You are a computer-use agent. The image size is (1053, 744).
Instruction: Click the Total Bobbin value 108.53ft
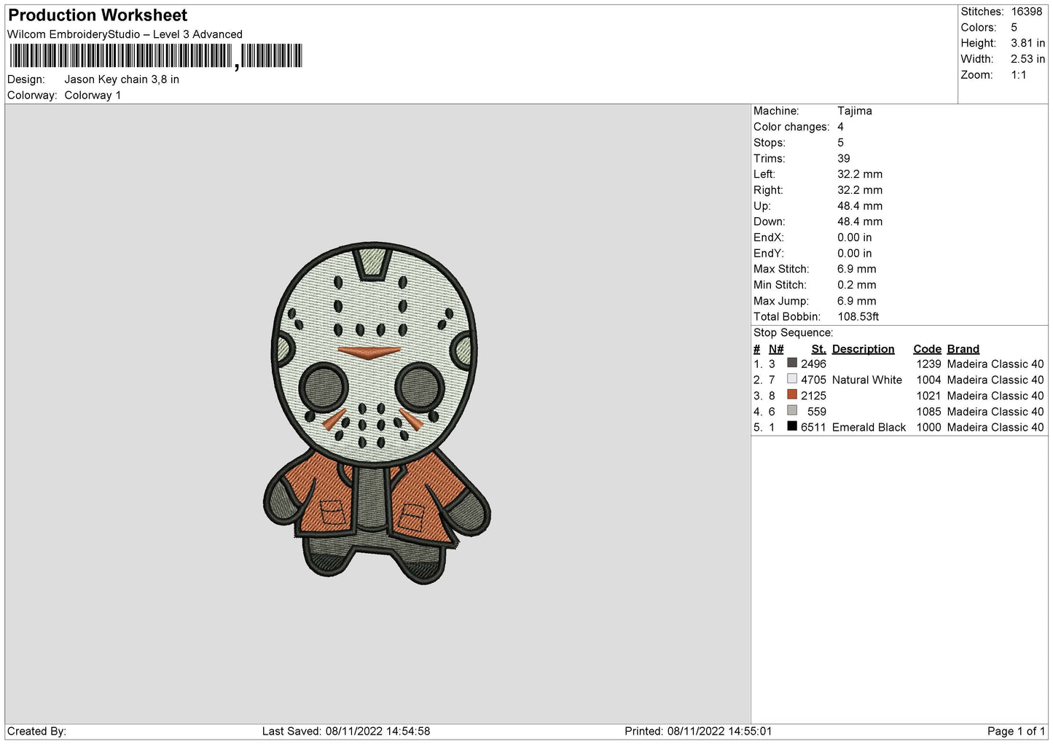pyautogui.click(x=858, y=317)
